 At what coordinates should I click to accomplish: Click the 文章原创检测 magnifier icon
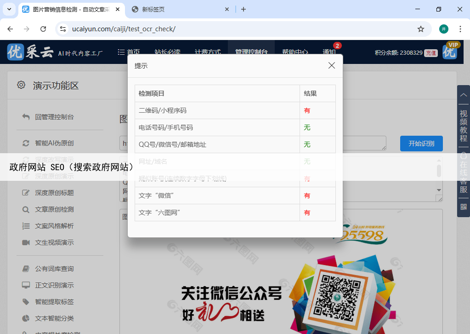[x=26, y=209]
